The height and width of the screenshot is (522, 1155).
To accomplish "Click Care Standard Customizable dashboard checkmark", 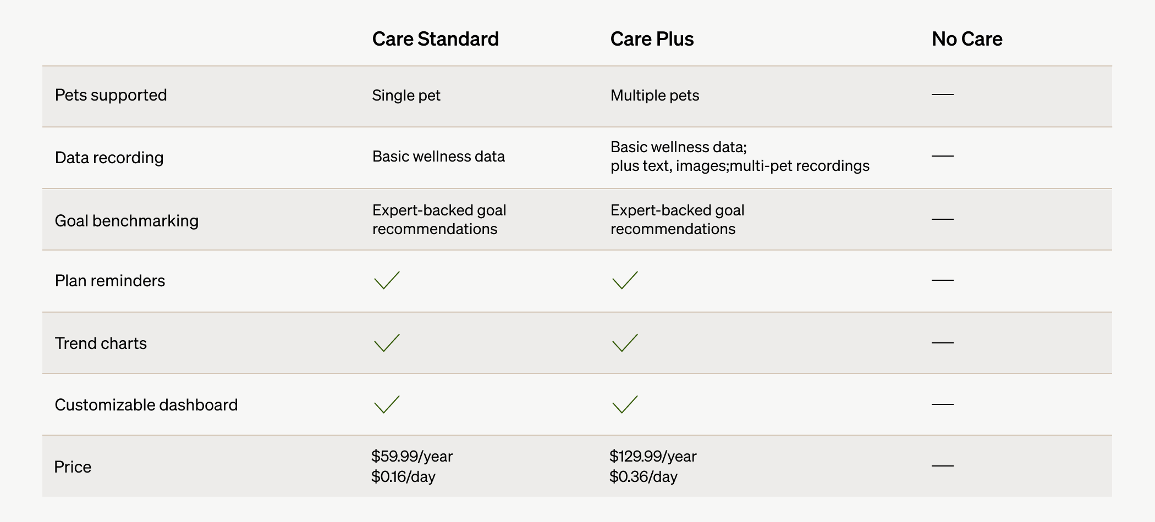I will click(387, 404).
